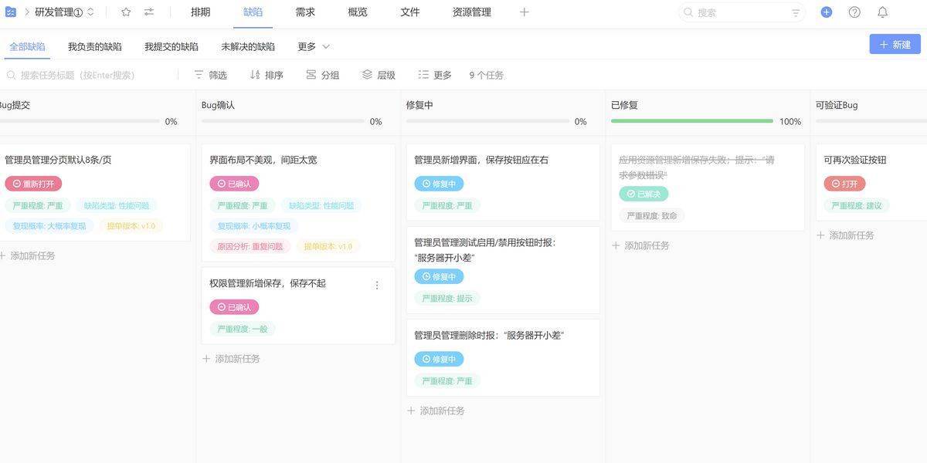Add a new tab with the plus icon
927x463 pixels.
525,12
